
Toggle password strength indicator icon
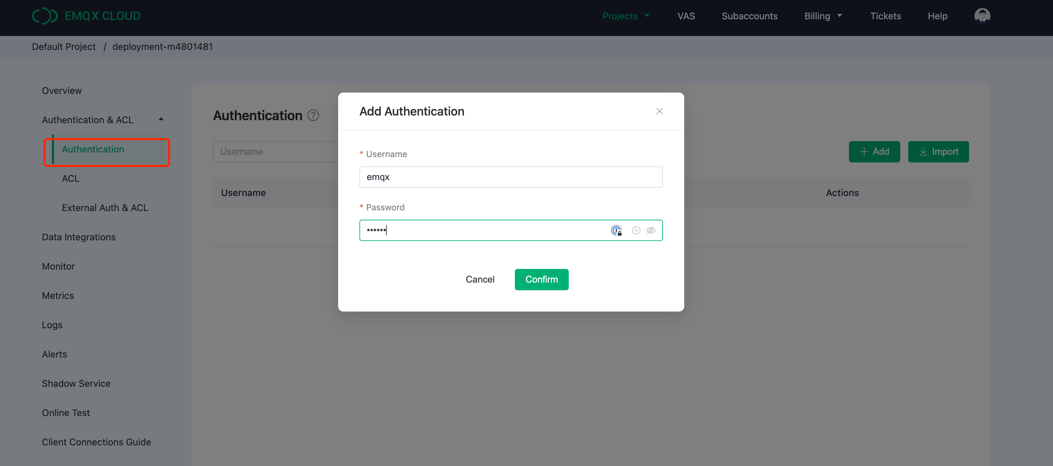pos(616,230)
